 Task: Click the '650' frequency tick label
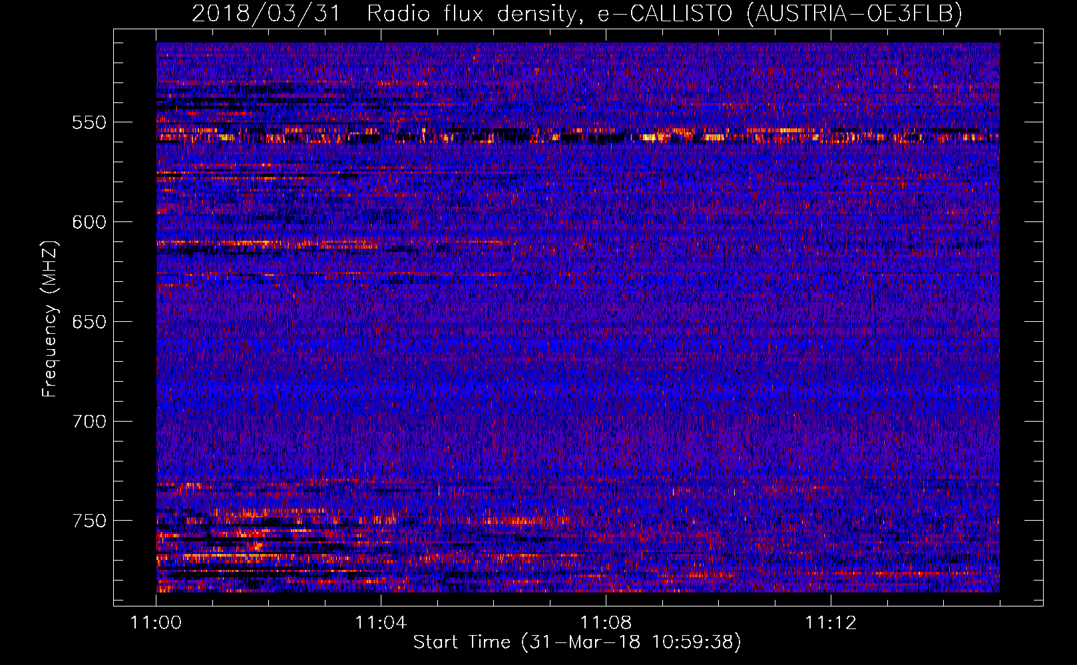coord(89,322)
